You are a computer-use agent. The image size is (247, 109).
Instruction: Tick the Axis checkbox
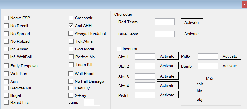pyautogui.click(x=6, y=82)
